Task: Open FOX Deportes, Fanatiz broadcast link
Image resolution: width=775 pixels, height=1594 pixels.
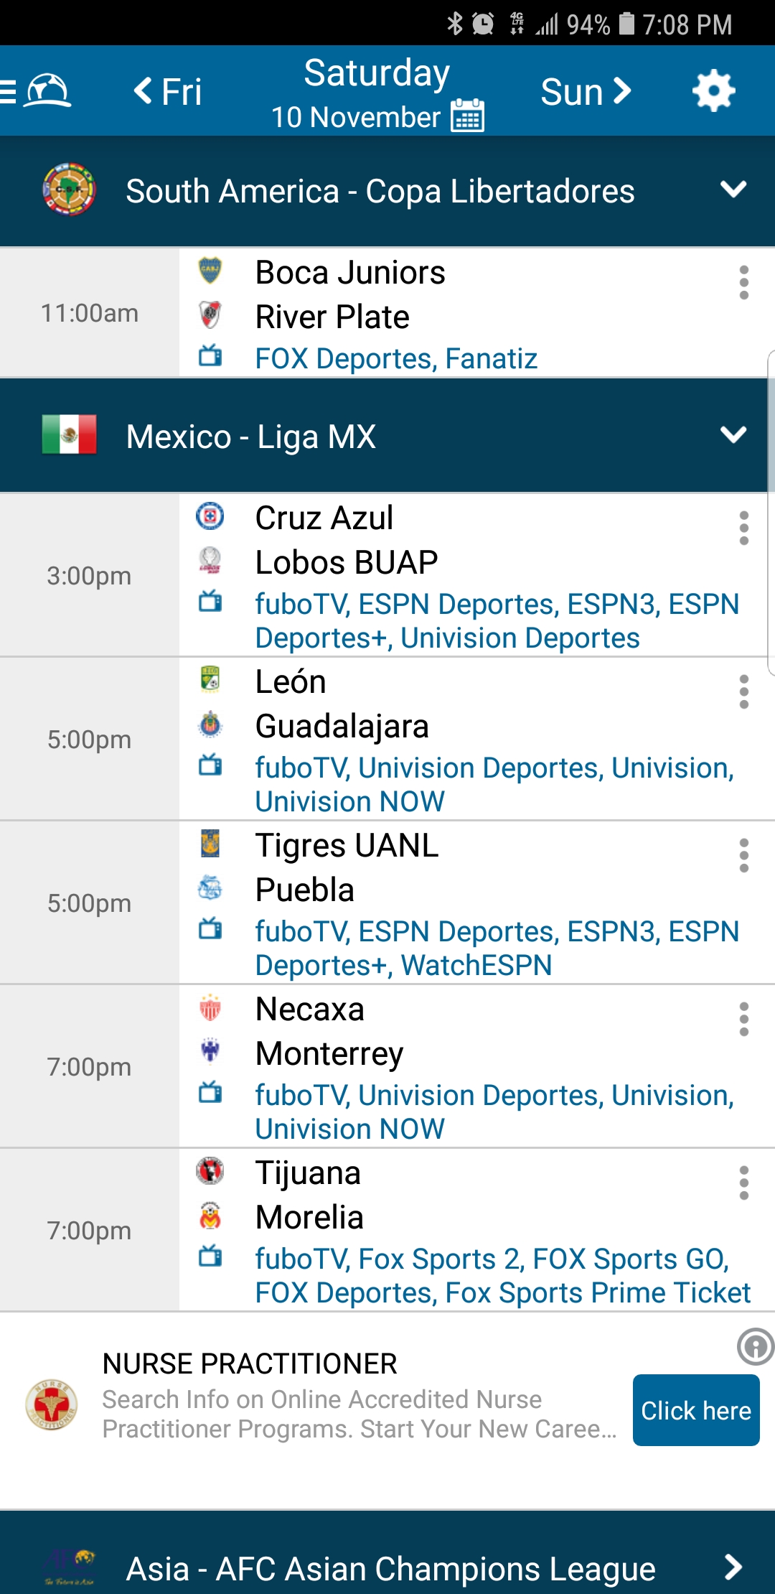Action: tap(396, 358)
